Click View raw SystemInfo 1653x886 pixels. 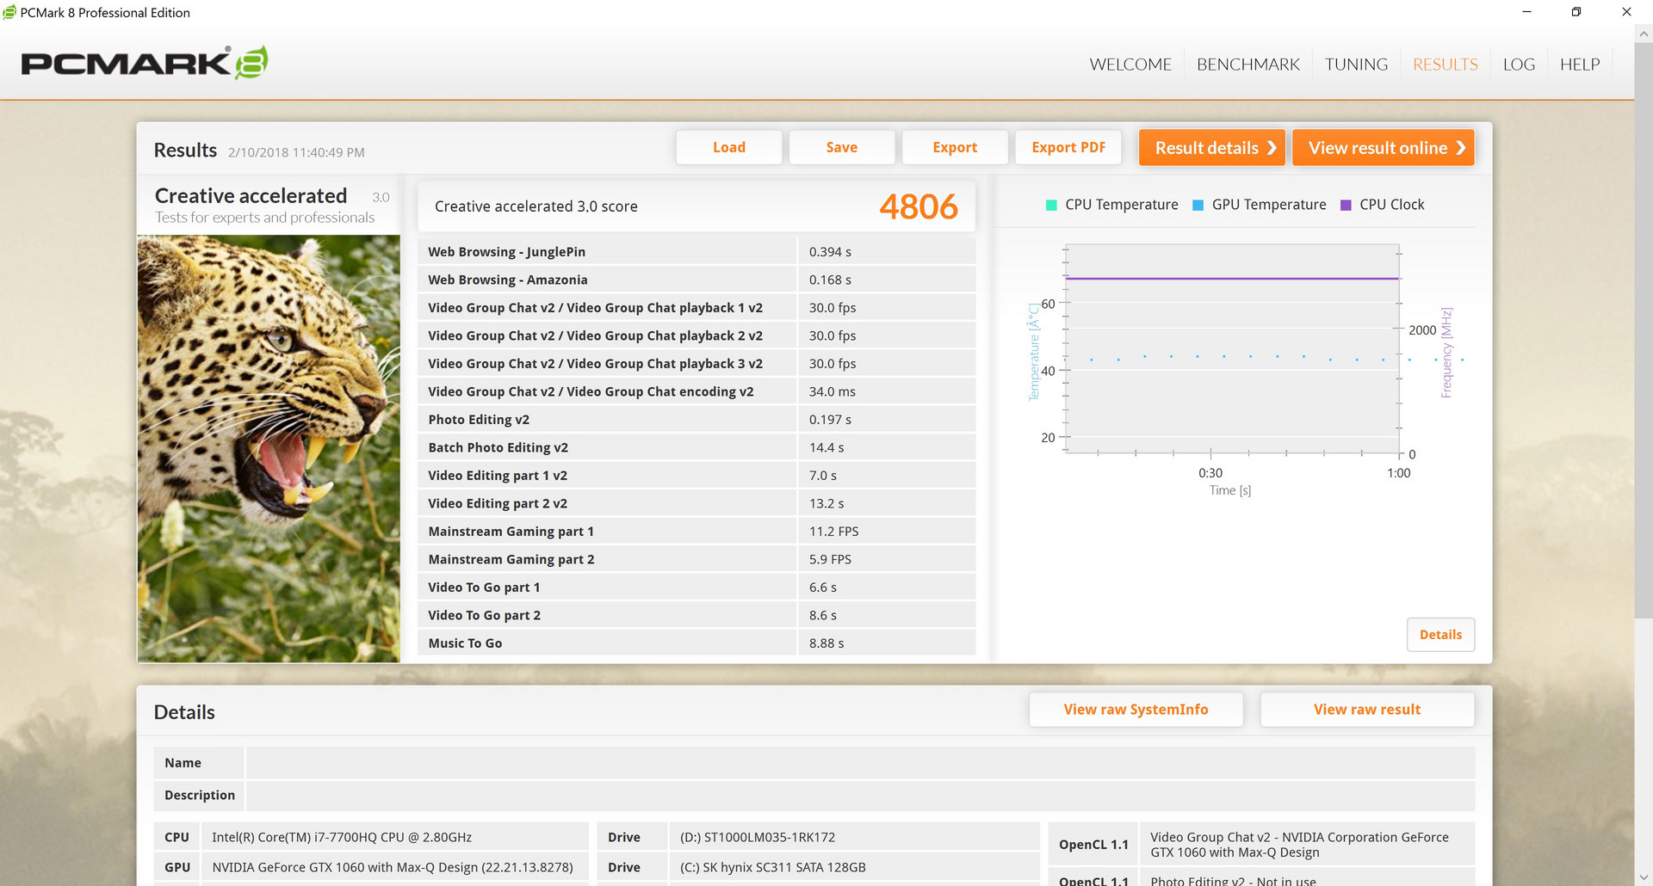1136,710
